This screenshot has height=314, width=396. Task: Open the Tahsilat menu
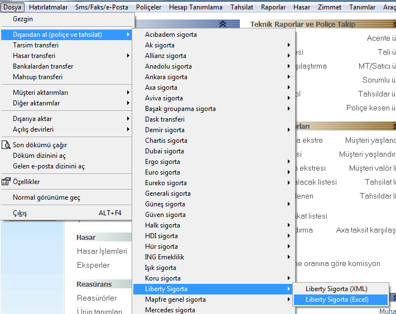pos(242,7)
